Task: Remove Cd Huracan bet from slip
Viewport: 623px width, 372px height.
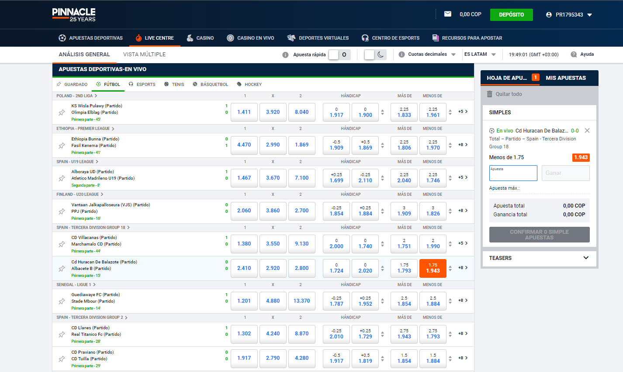Action: [x=587, y=130]
